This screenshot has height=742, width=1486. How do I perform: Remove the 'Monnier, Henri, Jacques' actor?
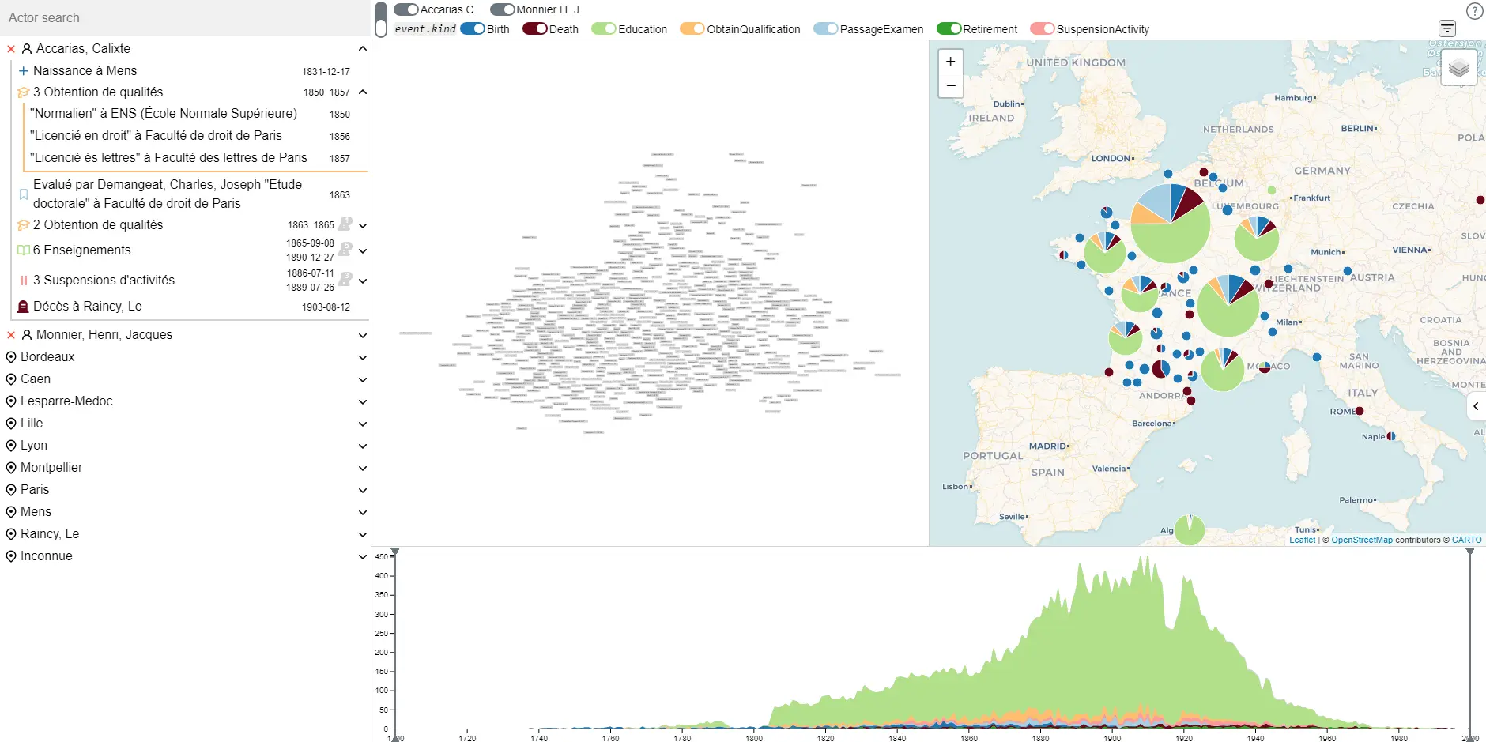pos(10,335)
